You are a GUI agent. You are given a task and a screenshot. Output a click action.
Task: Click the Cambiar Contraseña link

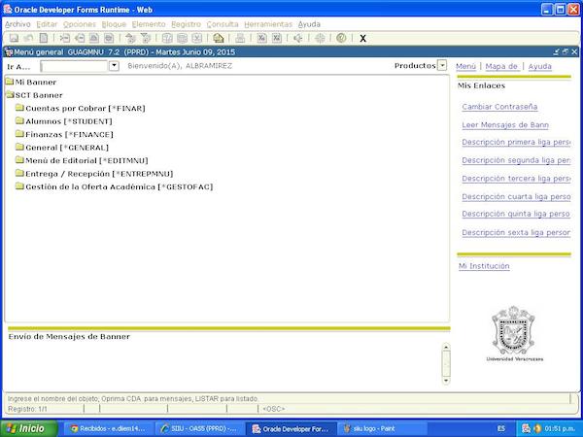click(499, 106)
